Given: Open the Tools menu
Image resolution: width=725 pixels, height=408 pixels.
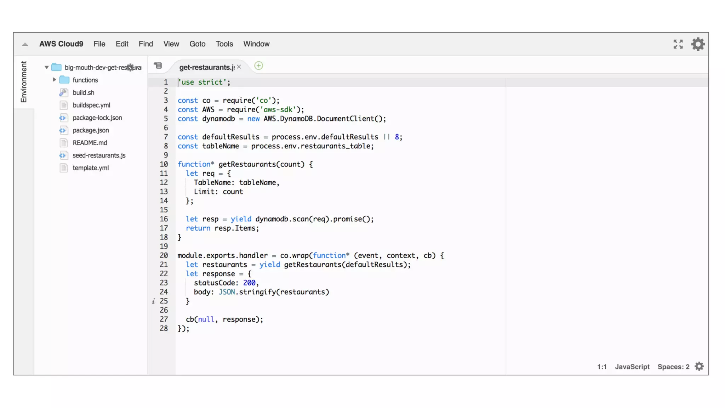Looking at the screenshot, I should coord(224,44).
